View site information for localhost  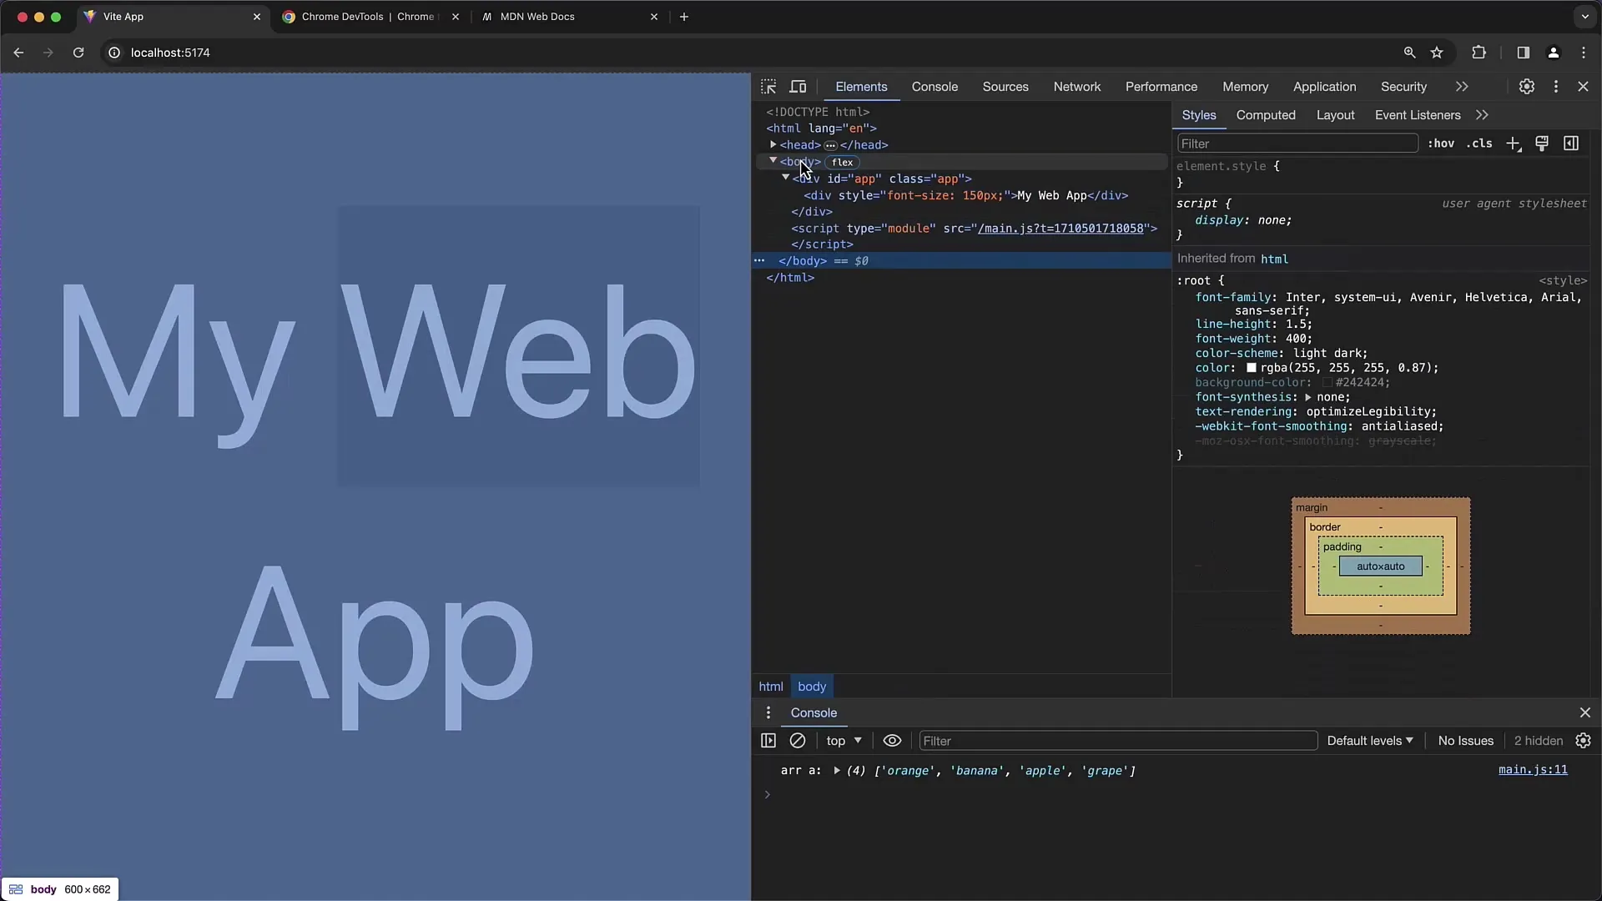click(x=114, y=53)
